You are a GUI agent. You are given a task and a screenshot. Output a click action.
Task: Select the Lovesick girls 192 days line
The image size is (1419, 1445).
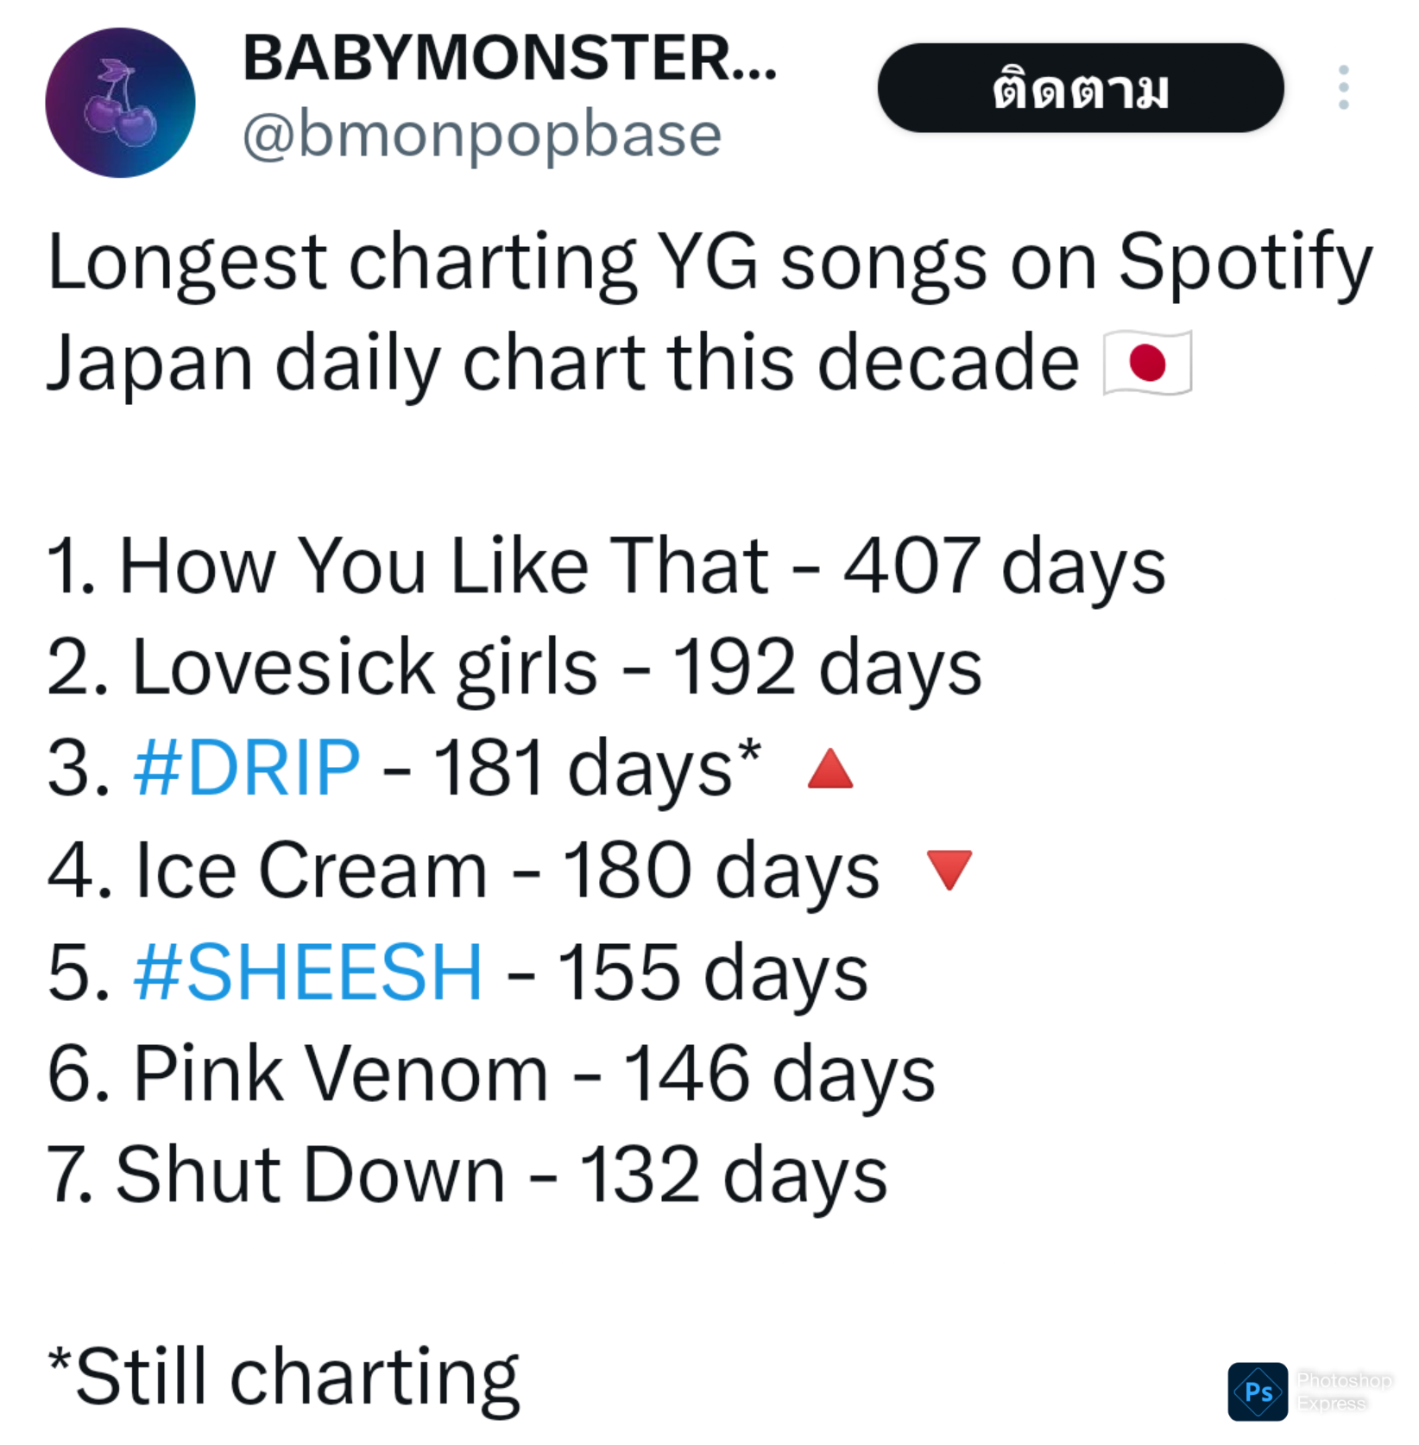515,669
